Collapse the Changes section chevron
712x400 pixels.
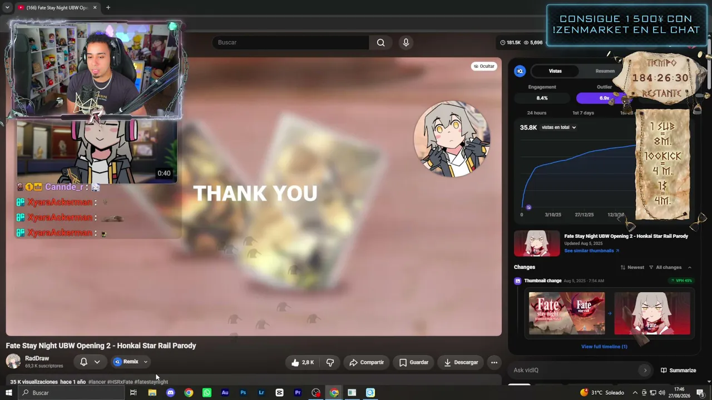point(690,268)
